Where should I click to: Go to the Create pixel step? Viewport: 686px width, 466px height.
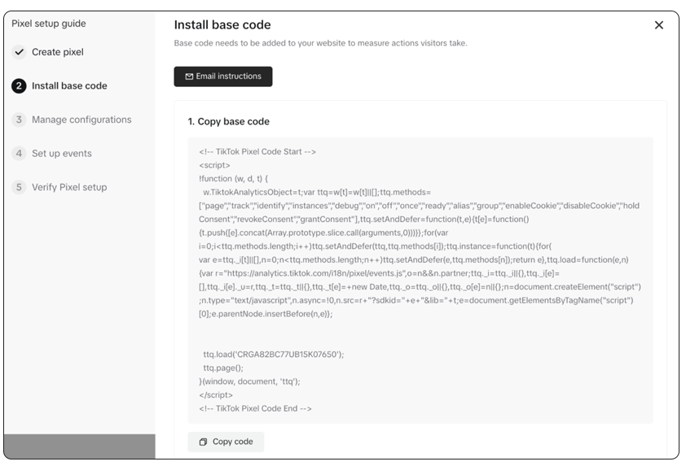tap(58, 52)
